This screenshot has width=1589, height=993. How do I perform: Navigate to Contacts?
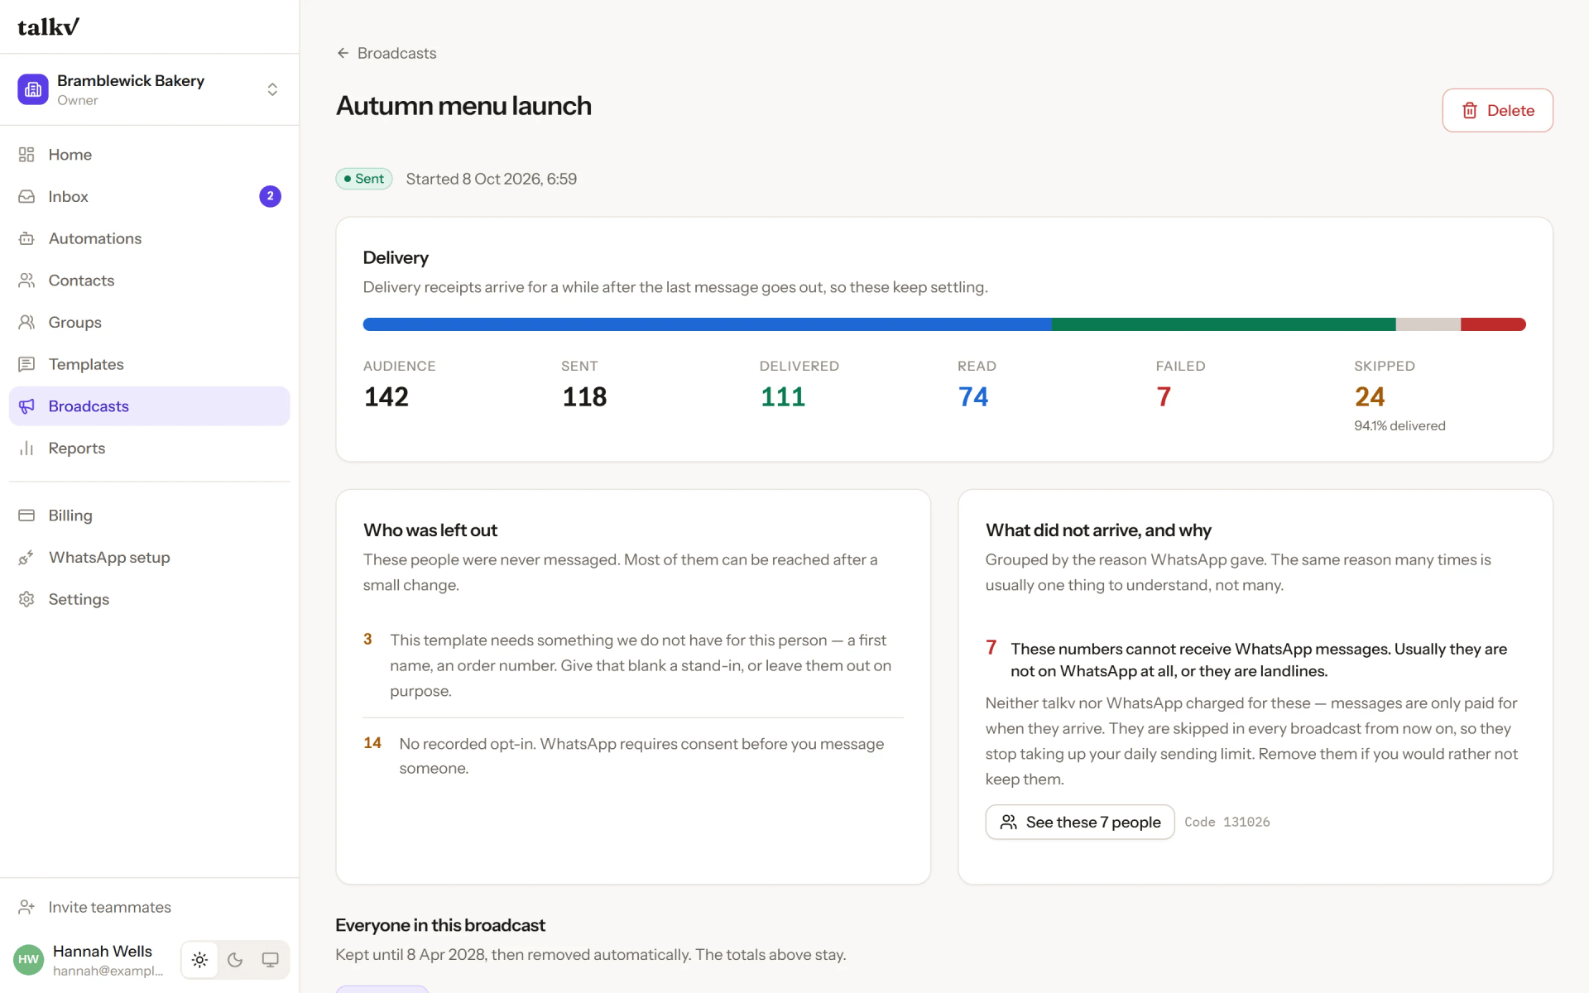coord(149,281)
